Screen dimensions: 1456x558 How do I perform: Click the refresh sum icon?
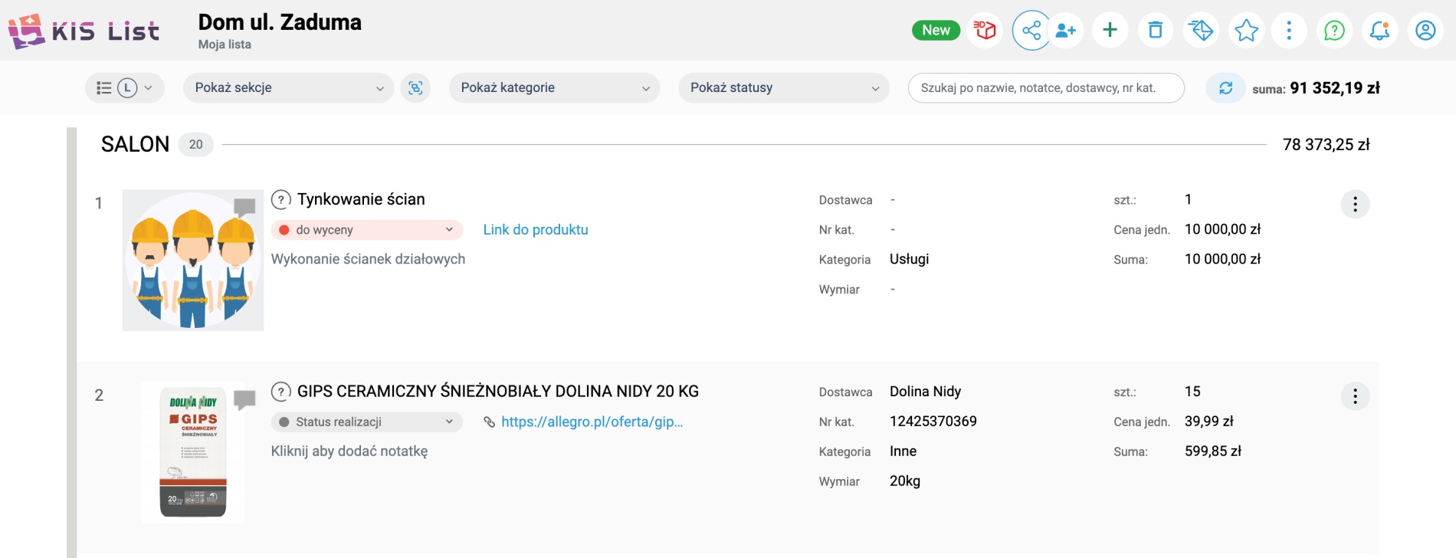click(x=1225, y=88)
